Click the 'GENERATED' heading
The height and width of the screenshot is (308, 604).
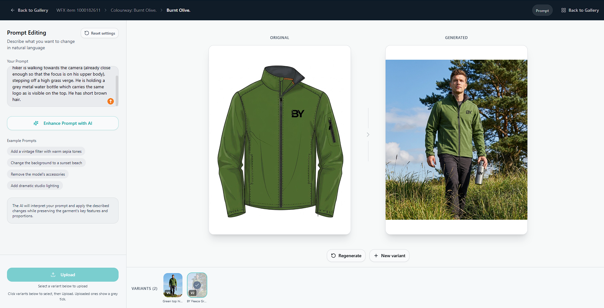(x=456, y=38)
